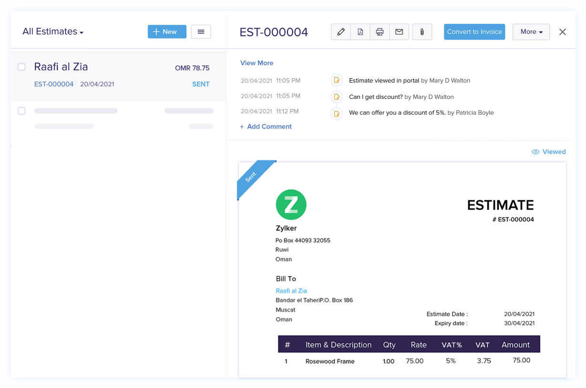Click the New estimate button
Image resolution: width=586 pixels, height=388 pixels.
click(167, 31)
